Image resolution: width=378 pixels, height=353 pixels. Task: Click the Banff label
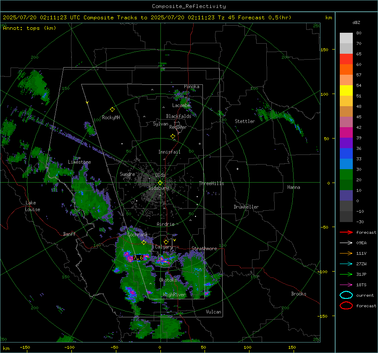pyautogui.click(x=69, y=234)
